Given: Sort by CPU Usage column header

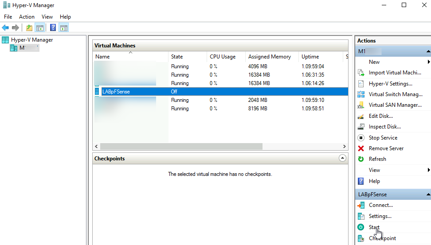Looking at the screenshot, I should [x=226, y=57].
